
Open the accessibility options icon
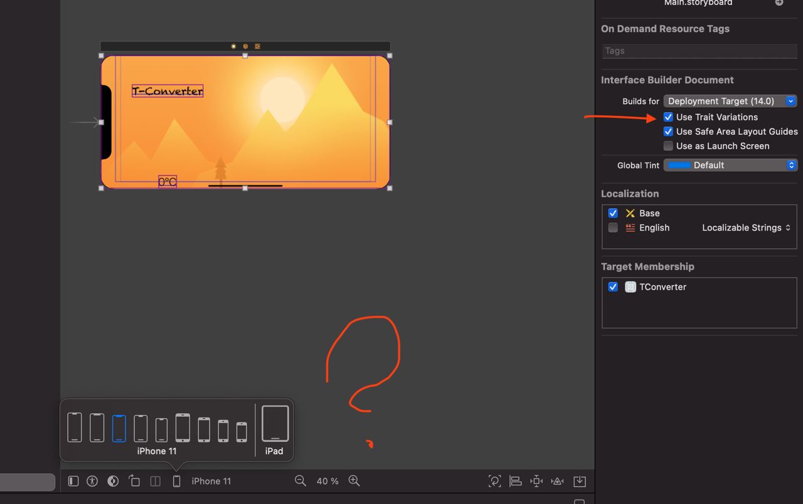(93, 481)
